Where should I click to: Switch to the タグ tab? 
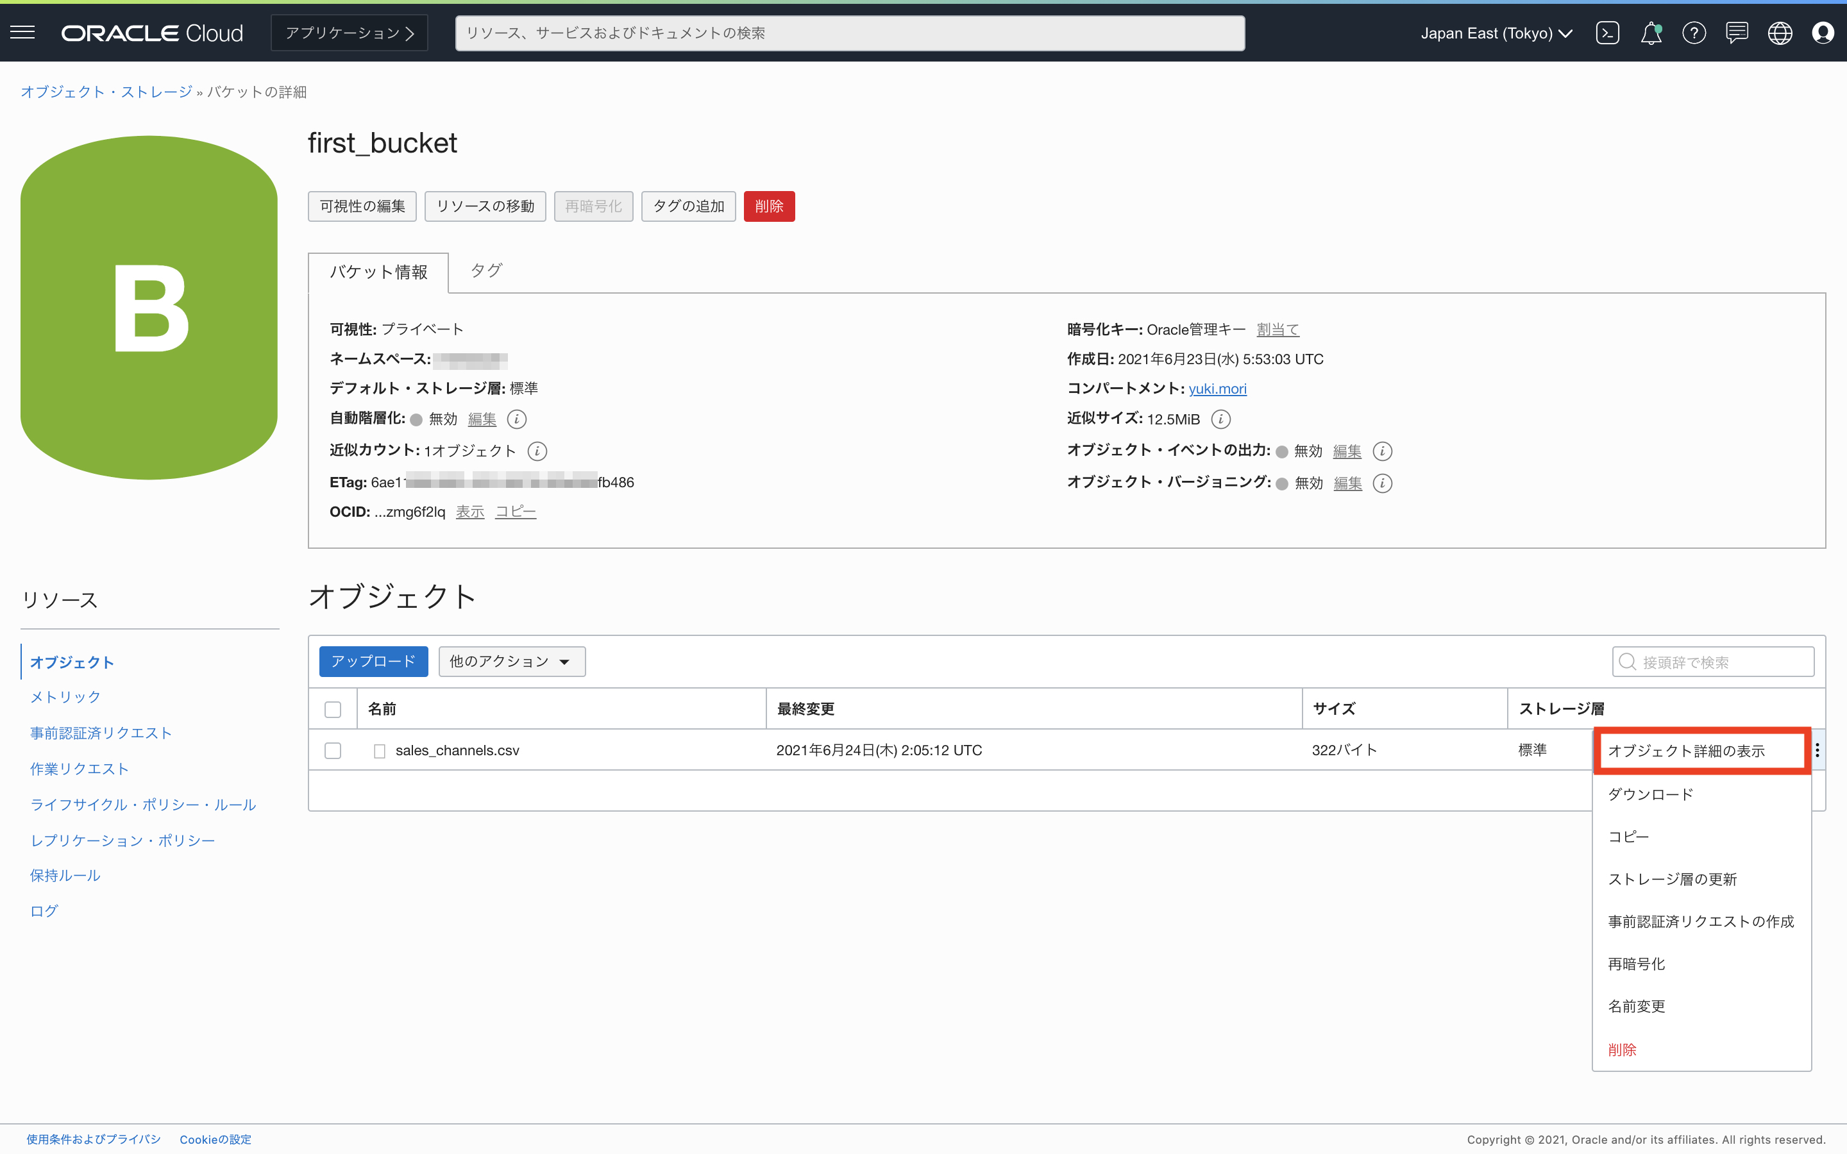pos(486,271)
